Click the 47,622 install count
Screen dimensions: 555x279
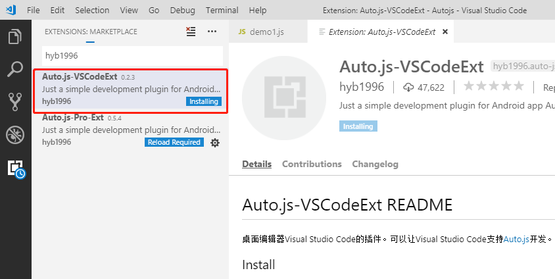click(431, 88)
